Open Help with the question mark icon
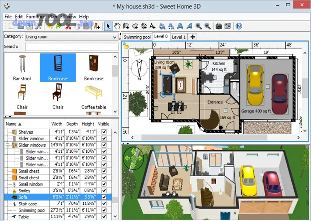Image resolution: width=311 pixels, height=221 pixels. point(238,26)
